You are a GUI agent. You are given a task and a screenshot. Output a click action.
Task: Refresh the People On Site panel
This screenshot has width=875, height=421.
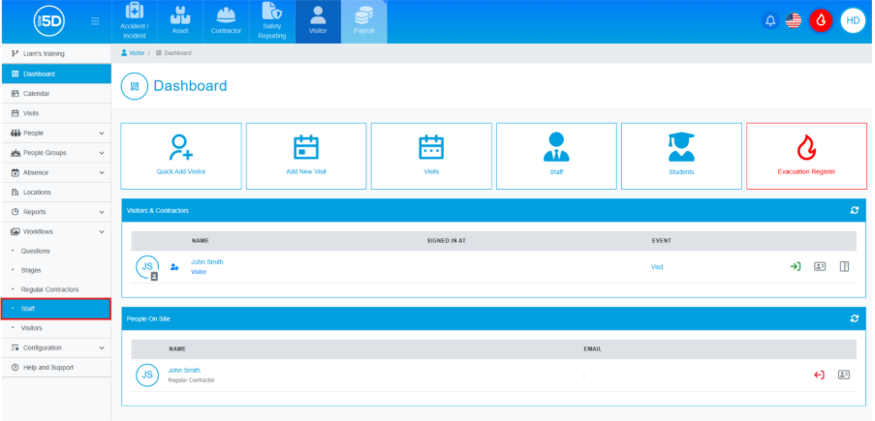pos(854,318)
